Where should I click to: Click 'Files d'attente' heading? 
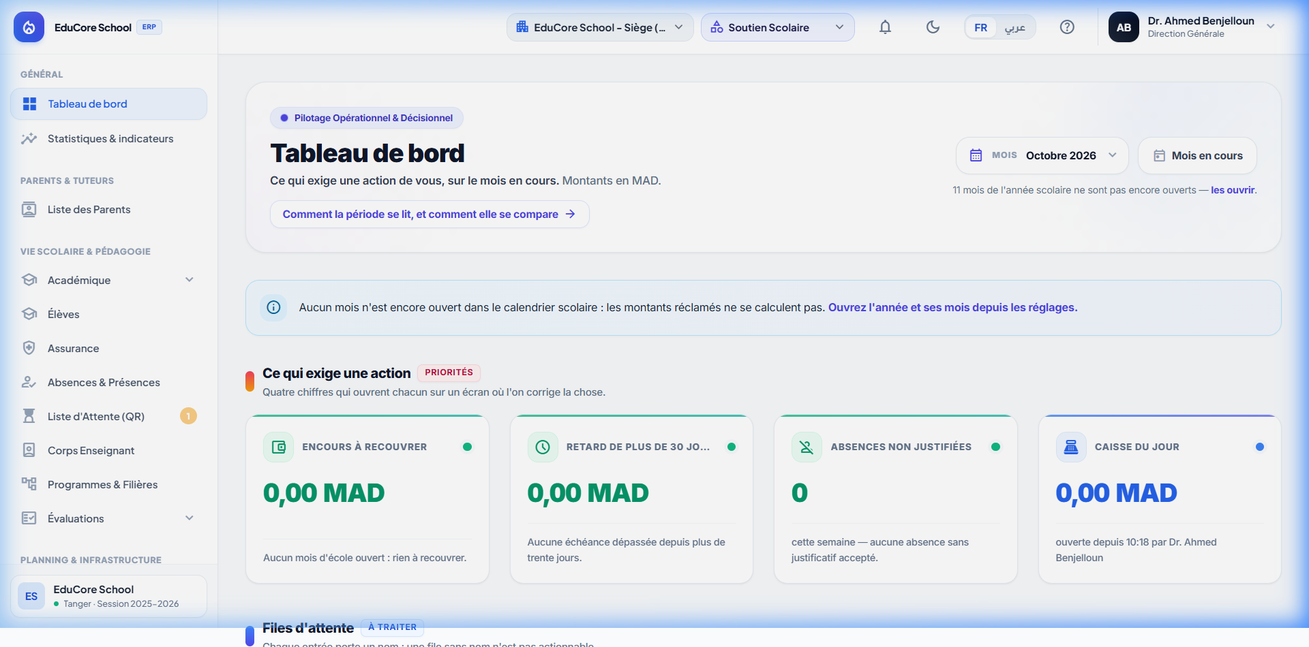pyautogui.click(x=308, y=628)
